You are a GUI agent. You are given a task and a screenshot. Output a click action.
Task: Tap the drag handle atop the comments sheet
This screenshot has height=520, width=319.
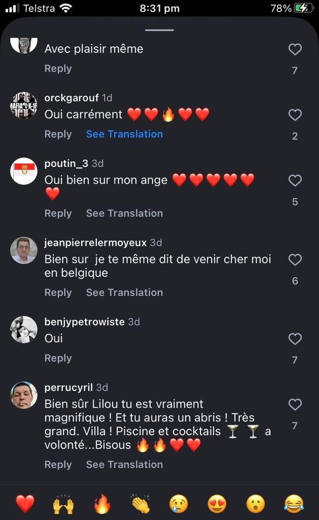(x=159, y=30)
